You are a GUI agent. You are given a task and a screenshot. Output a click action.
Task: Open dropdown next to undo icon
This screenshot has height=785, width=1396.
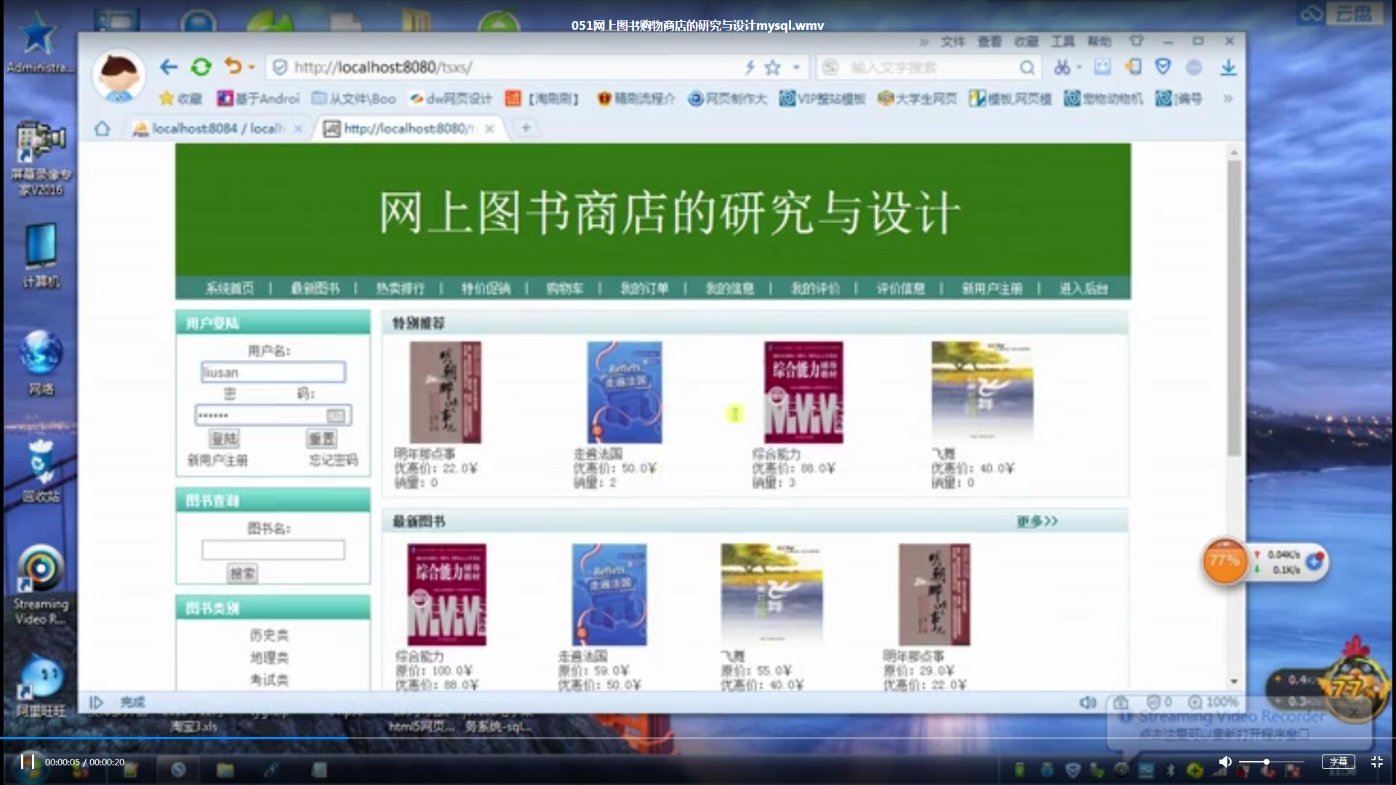click(x=252, y=67)
